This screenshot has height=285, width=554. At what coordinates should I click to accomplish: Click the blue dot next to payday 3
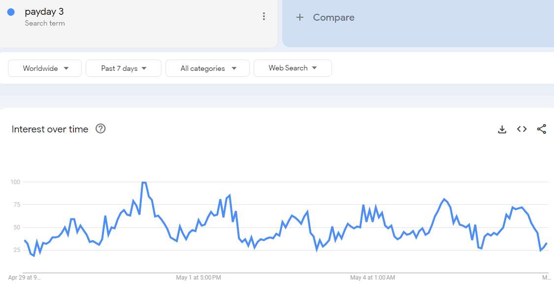(x=11, y=12)
